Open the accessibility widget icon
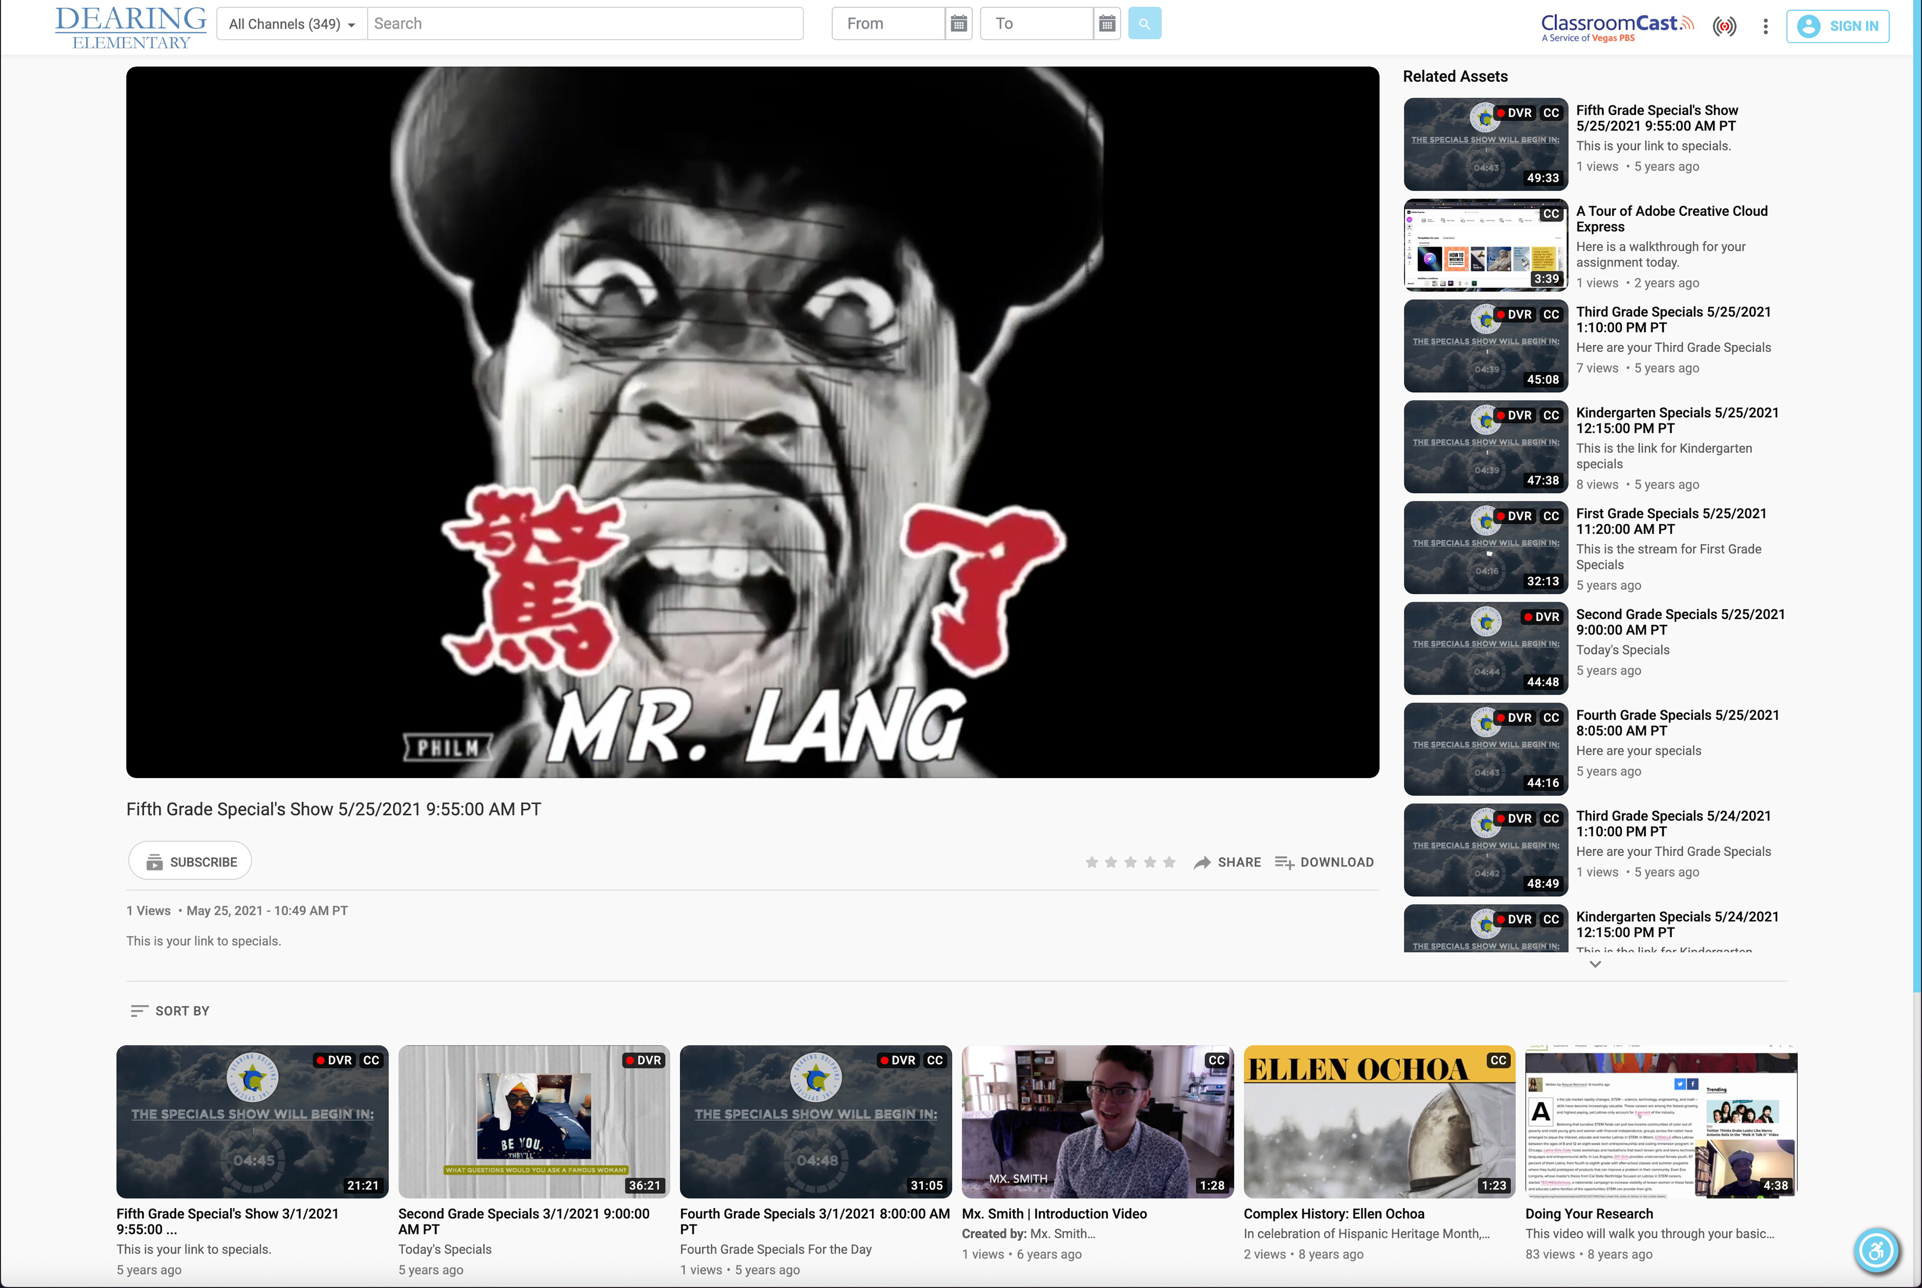1922x1288 pixels. (1876, 1251)
